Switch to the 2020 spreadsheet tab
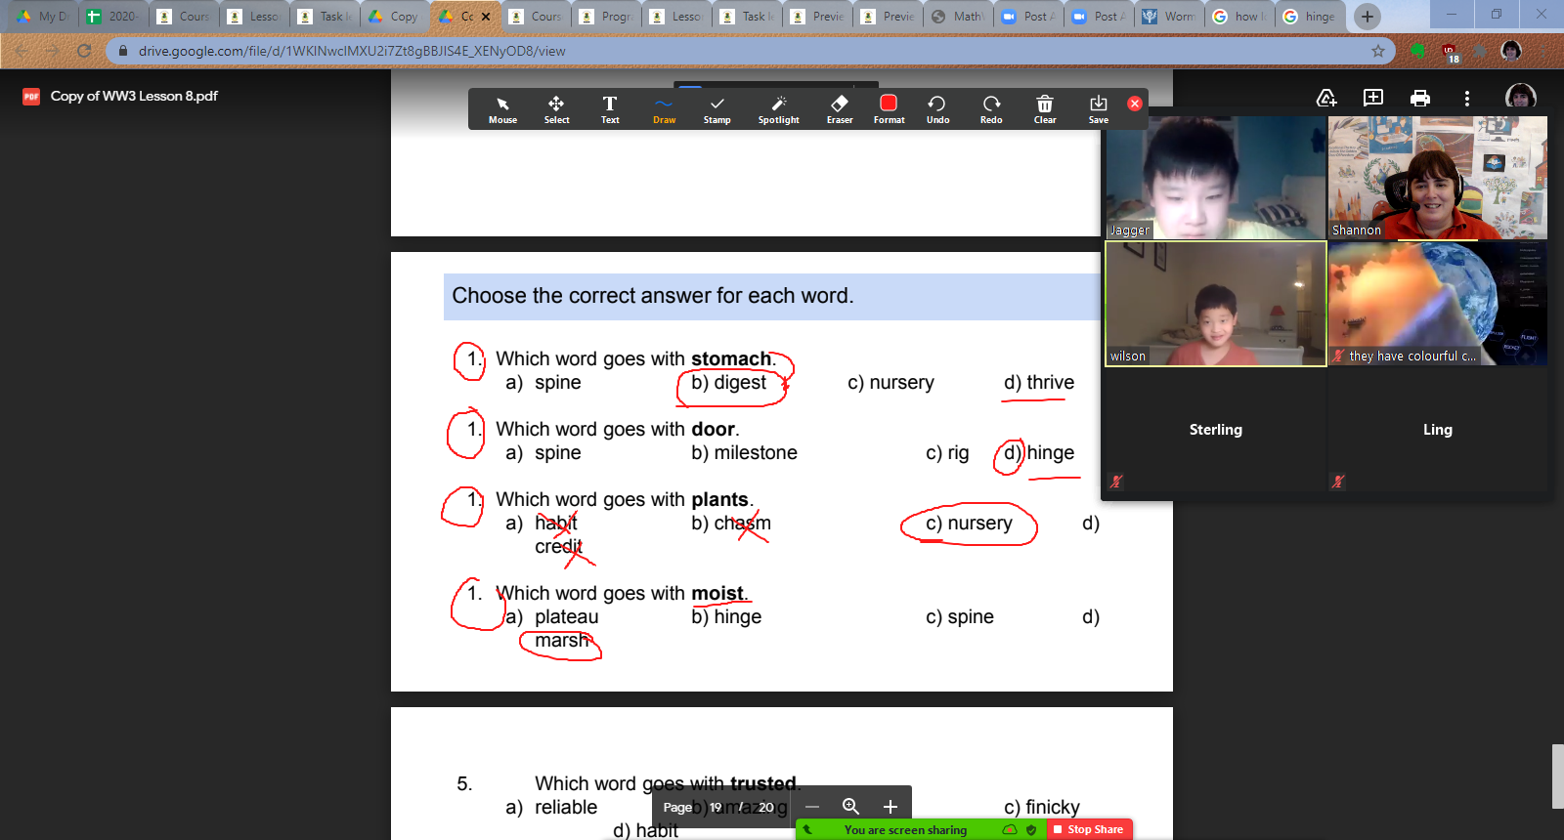1564x840 pixels. coord(113,16)
